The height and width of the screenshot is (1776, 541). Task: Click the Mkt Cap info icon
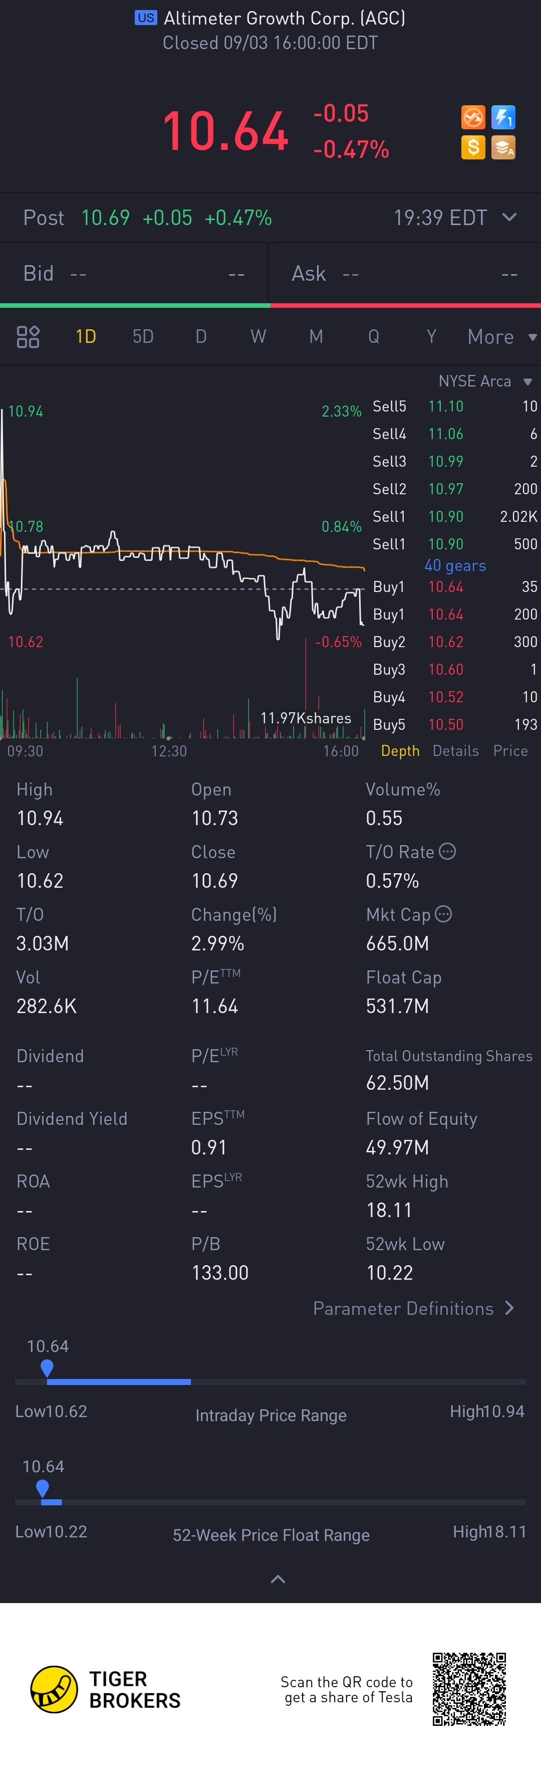pos(444,914)
